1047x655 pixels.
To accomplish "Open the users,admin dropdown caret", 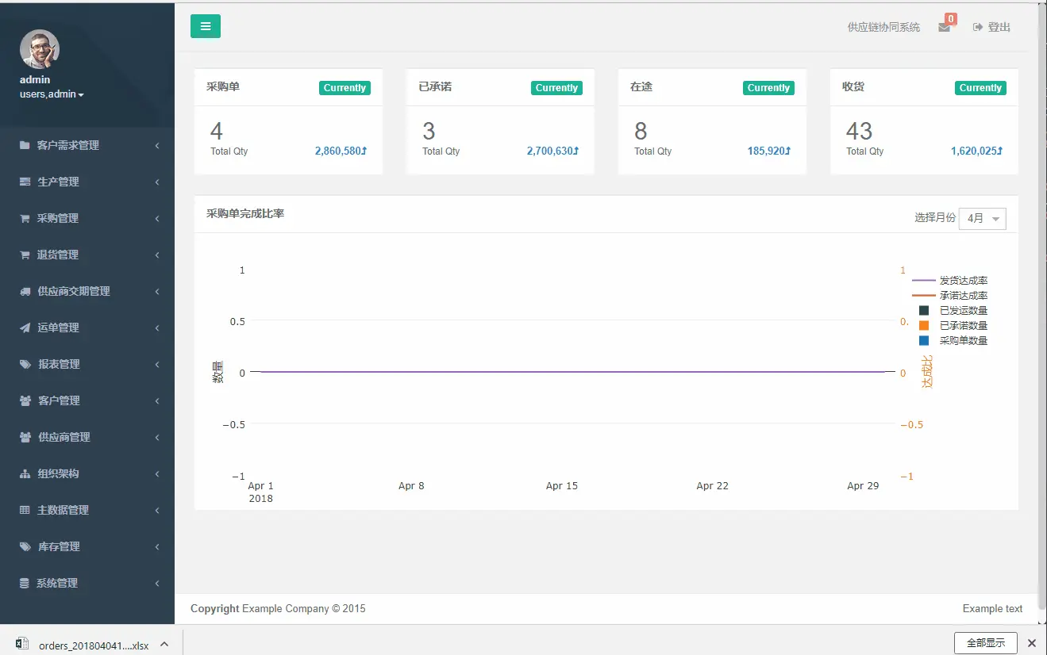I will tap(81, 95).
